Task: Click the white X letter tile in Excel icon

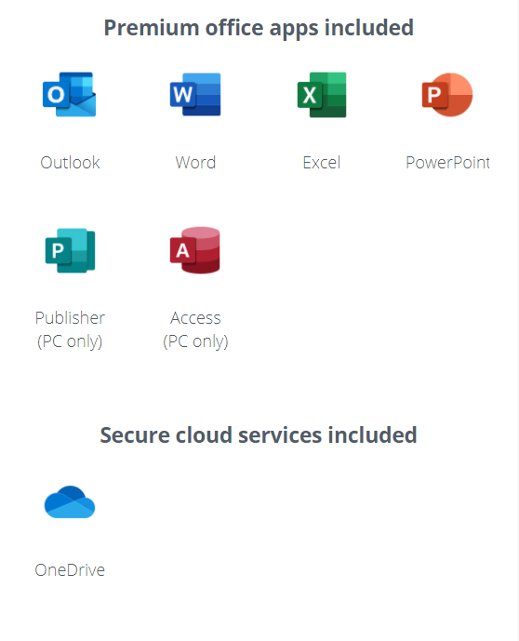Action: 310,95
